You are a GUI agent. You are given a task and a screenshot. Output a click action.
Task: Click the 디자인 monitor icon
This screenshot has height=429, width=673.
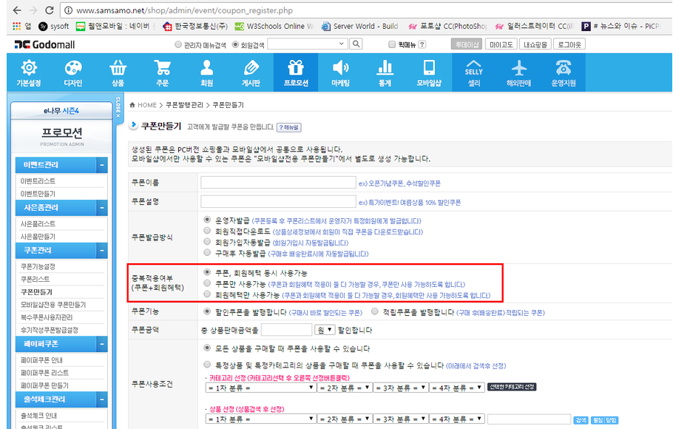point(73,68)
